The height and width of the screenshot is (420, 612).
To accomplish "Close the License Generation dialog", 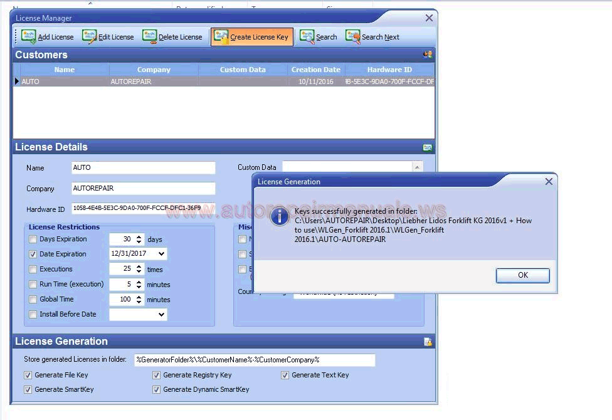I will (549, 181).
